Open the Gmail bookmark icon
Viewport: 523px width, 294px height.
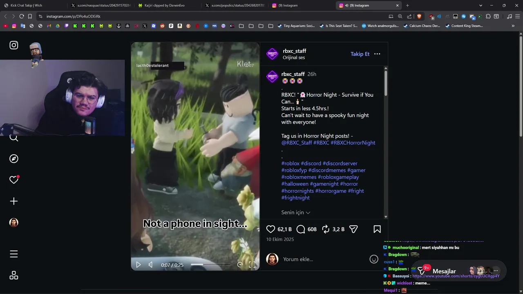[49, 26]
